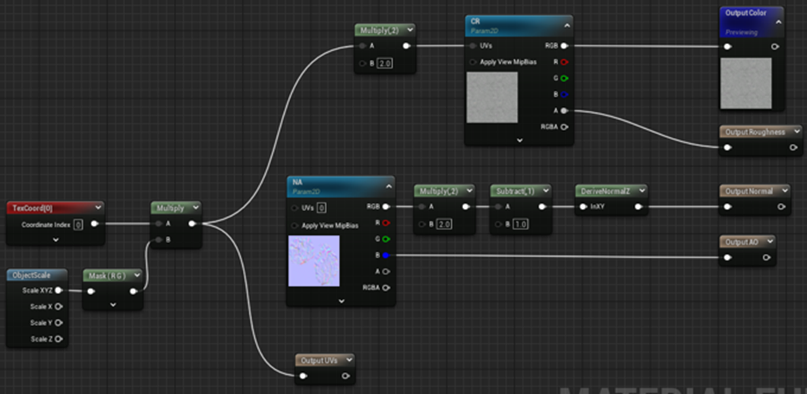The height and width of the screenshot is (394, 807).
Task: Click the ObjectScale Scale XYZ output pin
Action: tap(58, 290)
